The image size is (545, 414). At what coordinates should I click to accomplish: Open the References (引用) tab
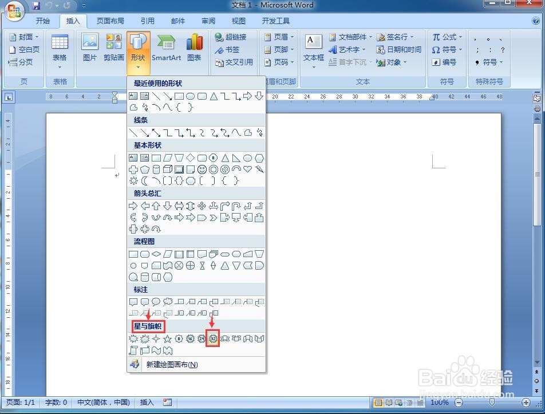point(148,21)
